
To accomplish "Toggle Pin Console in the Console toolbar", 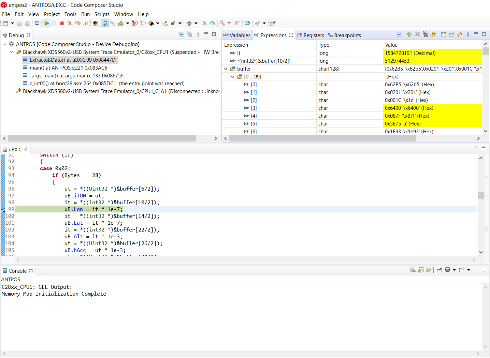I will point(439,270).
